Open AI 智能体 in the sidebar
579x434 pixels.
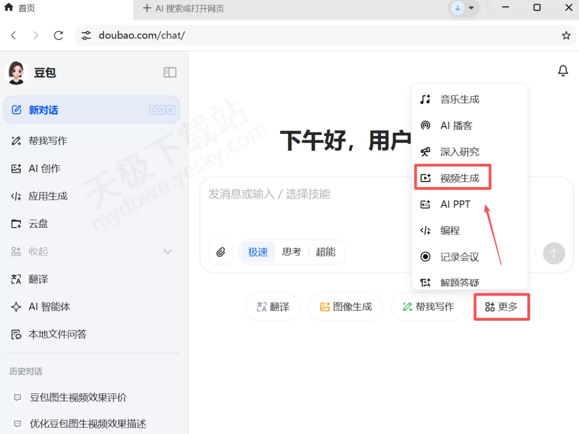(x=92, y=307)
